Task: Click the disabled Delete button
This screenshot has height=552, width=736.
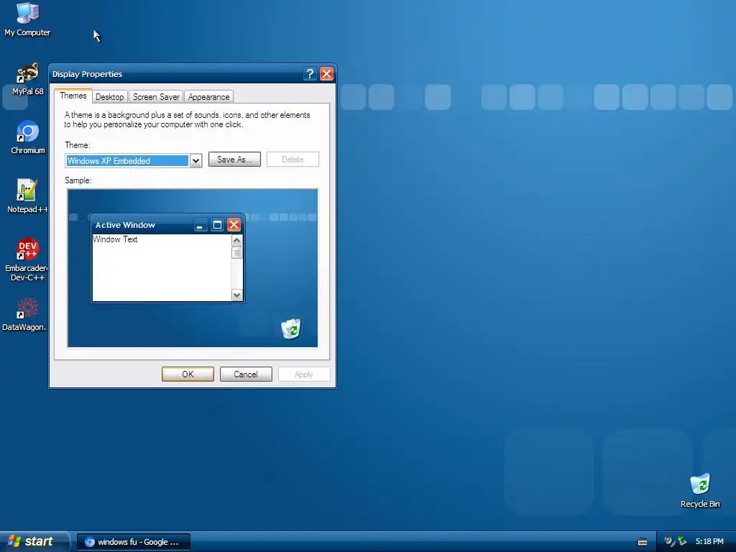Action: 293,160
